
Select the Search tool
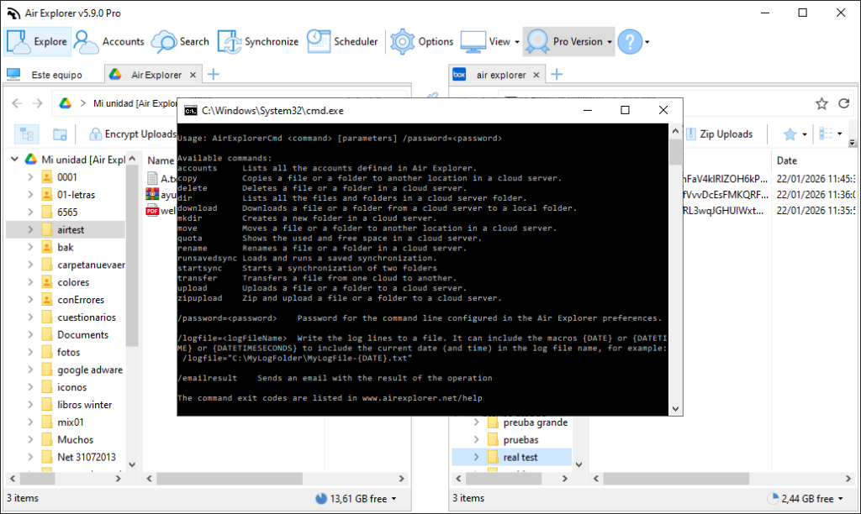point(186,40)
